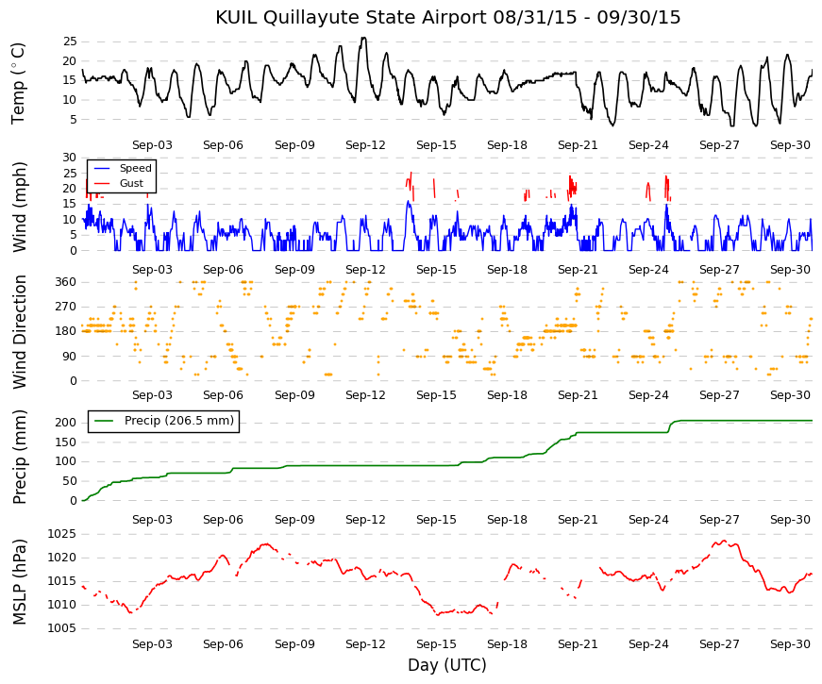Click the Temp (°C) y-axis label
This screenshot has height=684, width=822.
(x=18, y=83)
